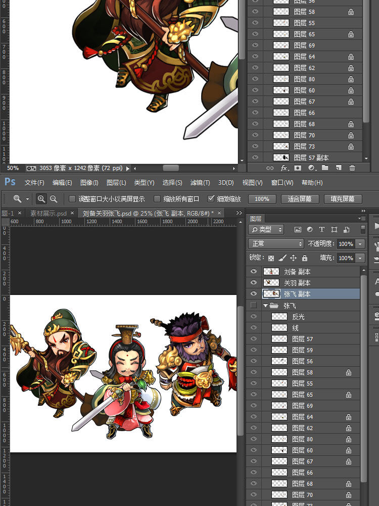Open the 填充 slider arrow
Screen dimensions: 379x506
(x=361, y=258)
